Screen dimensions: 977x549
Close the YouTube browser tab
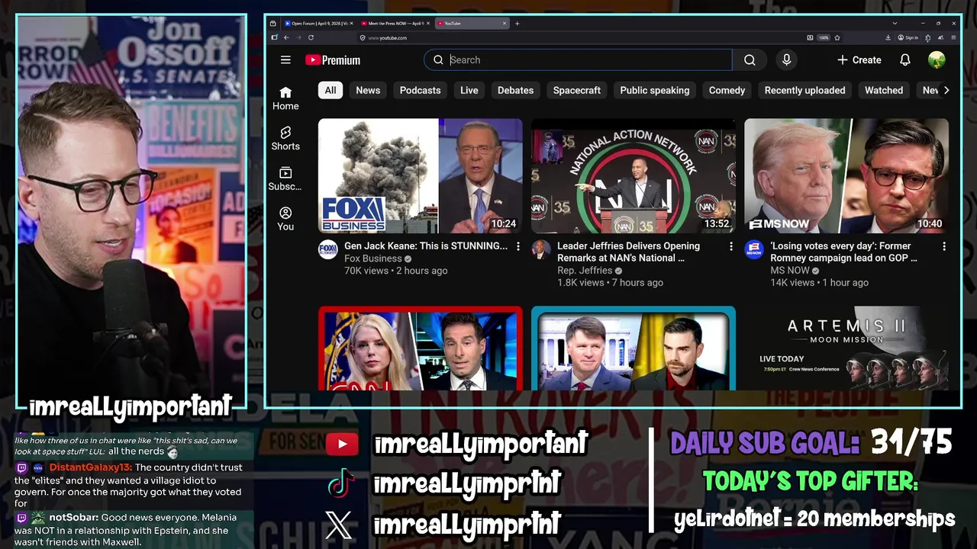pos(505,24)
